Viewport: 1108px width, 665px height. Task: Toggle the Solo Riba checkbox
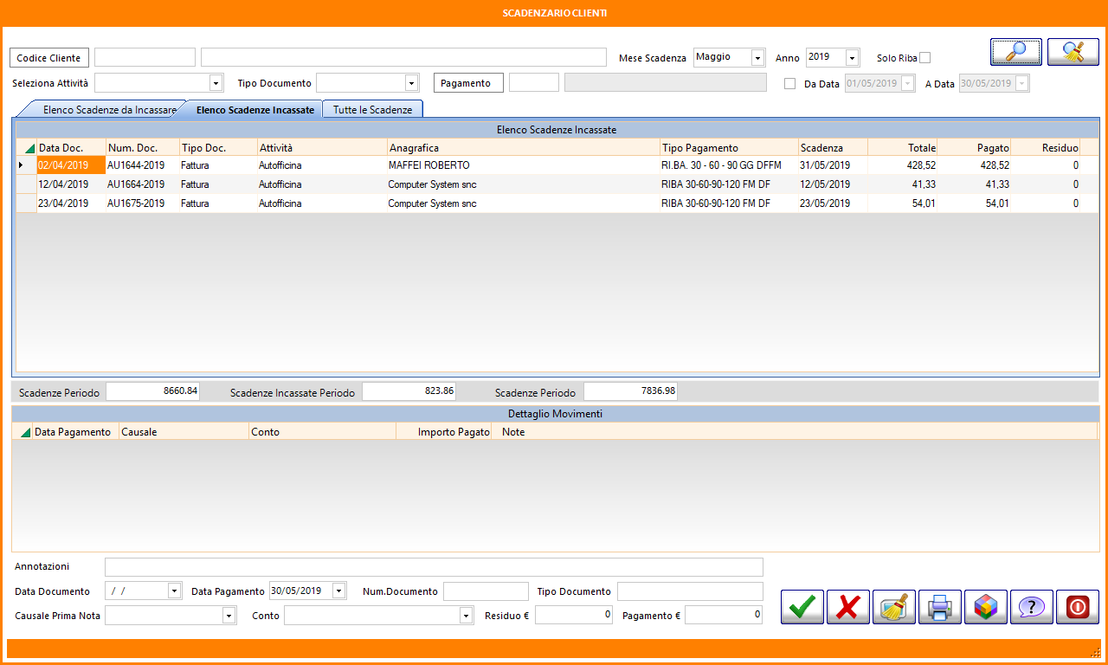(924, 58)
